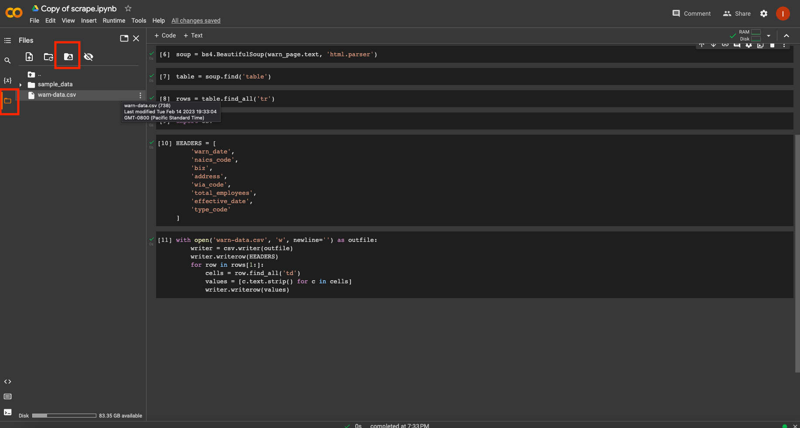Delete the selected cell
Screen dimensions: 800x428
click(772, 45)
